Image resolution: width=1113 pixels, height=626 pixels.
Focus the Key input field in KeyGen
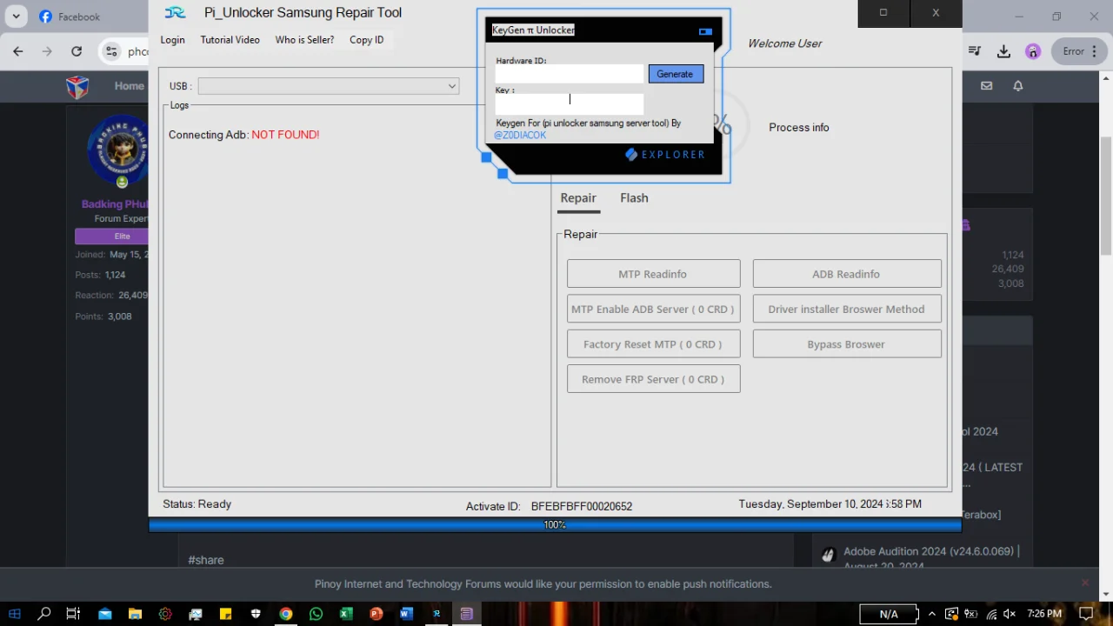[x=570, y=104]
